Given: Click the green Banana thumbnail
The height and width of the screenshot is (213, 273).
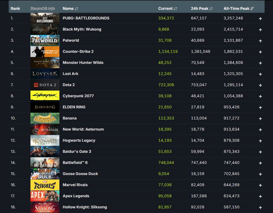Looking at the screenshot, I should [45, 118].
